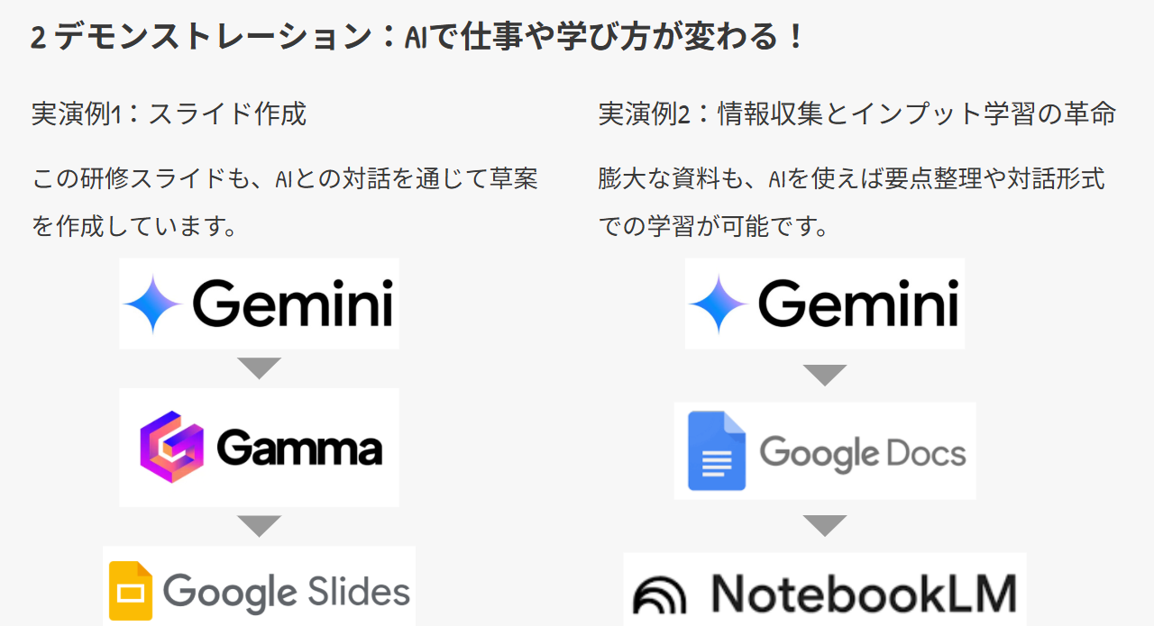Click the gray arrow above the Gamma logo
This screenshot has height=626, width=1154.
click(259, 368)
